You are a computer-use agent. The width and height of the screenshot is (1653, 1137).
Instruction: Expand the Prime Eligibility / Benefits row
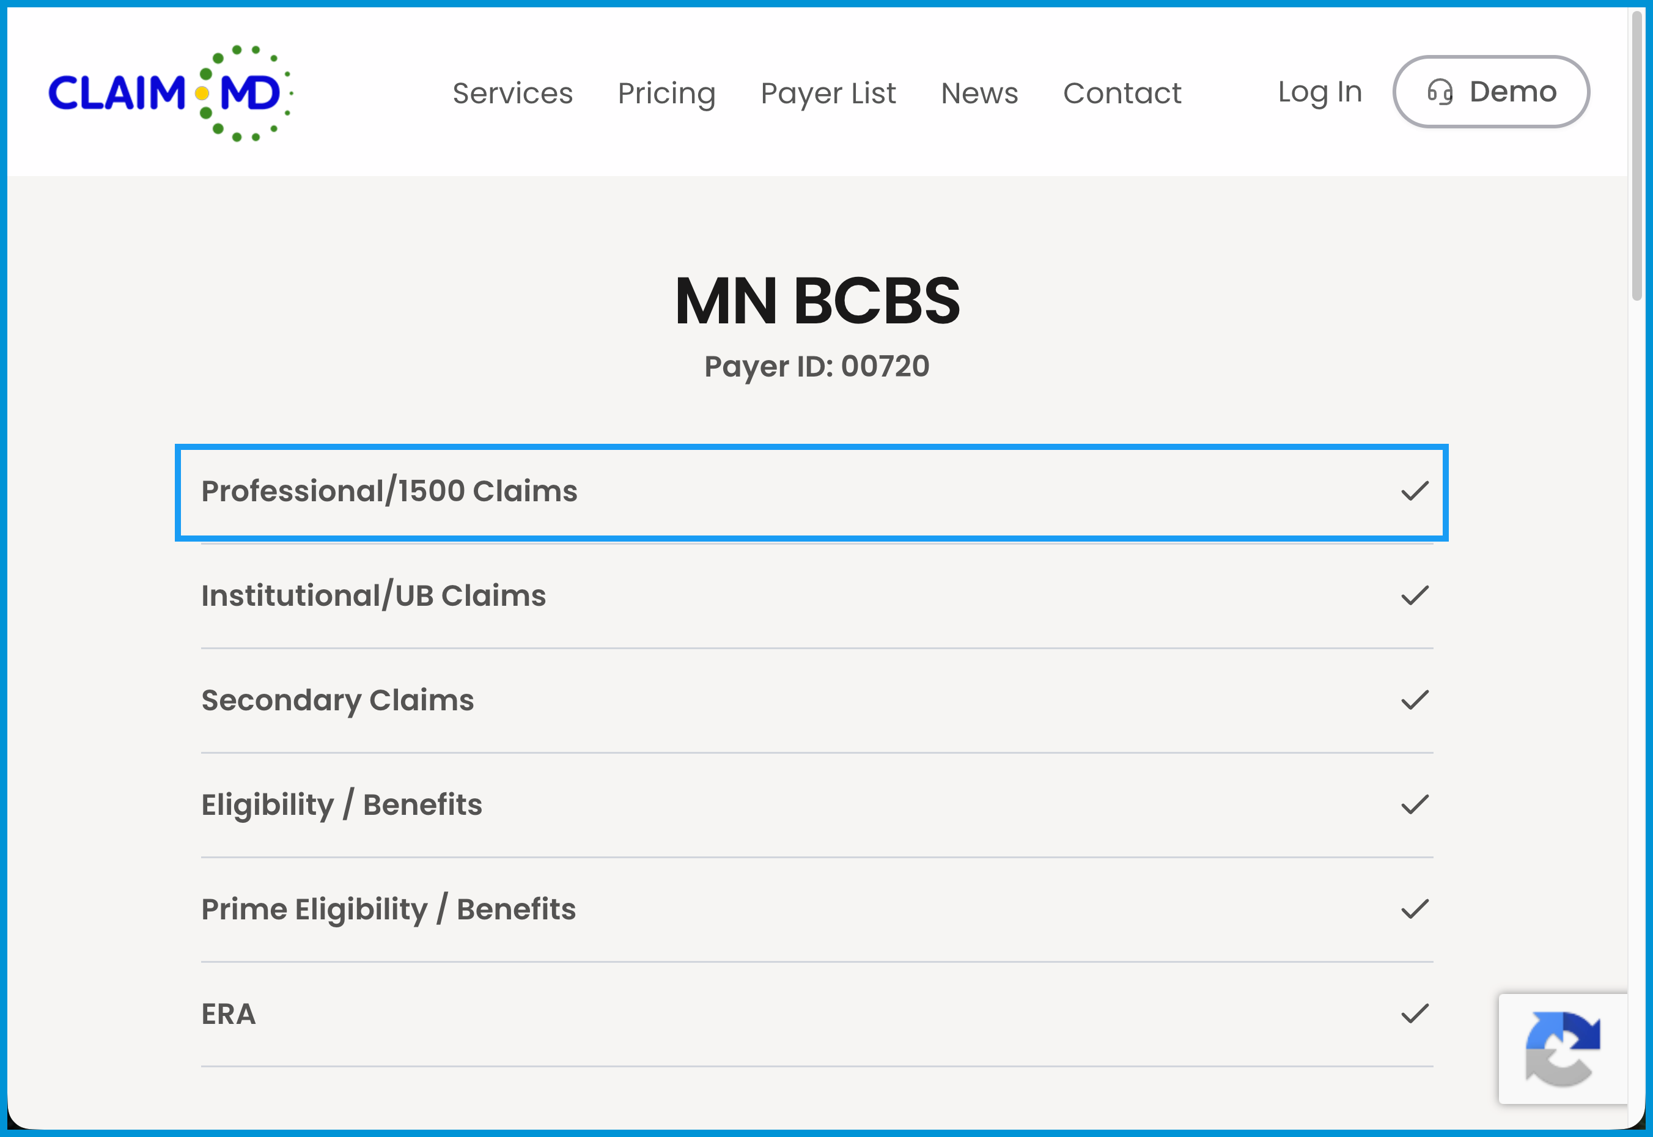click(x=817, y=910)
